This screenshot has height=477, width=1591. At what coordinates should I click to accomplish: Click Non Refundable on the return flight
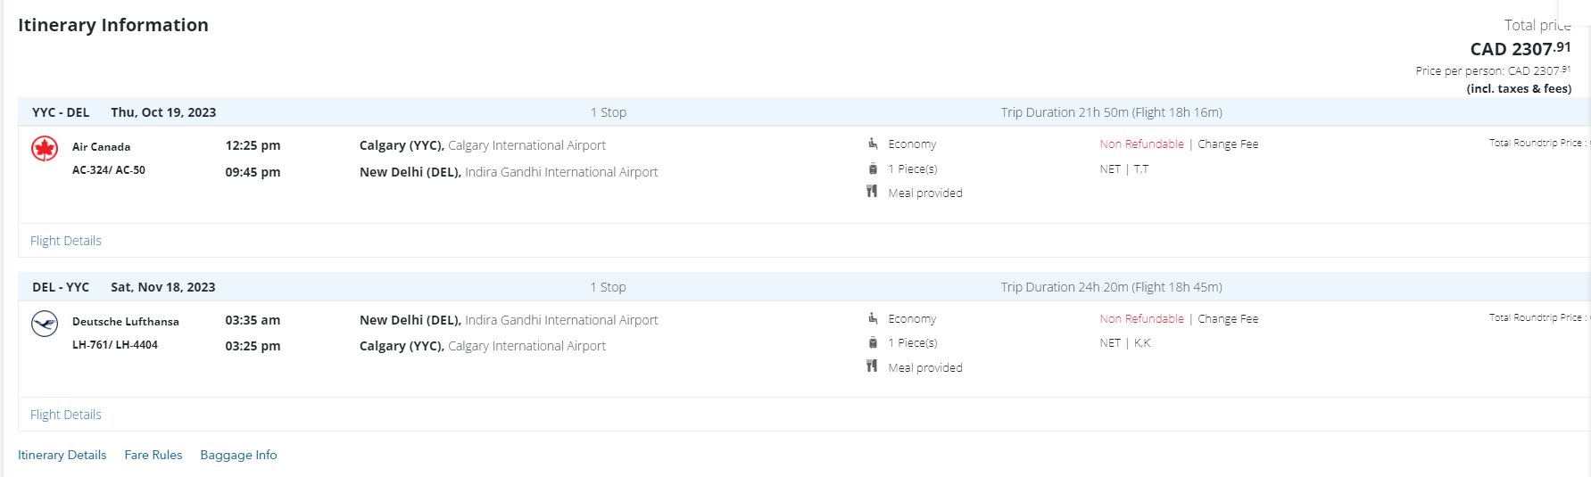coord(1141,319)
